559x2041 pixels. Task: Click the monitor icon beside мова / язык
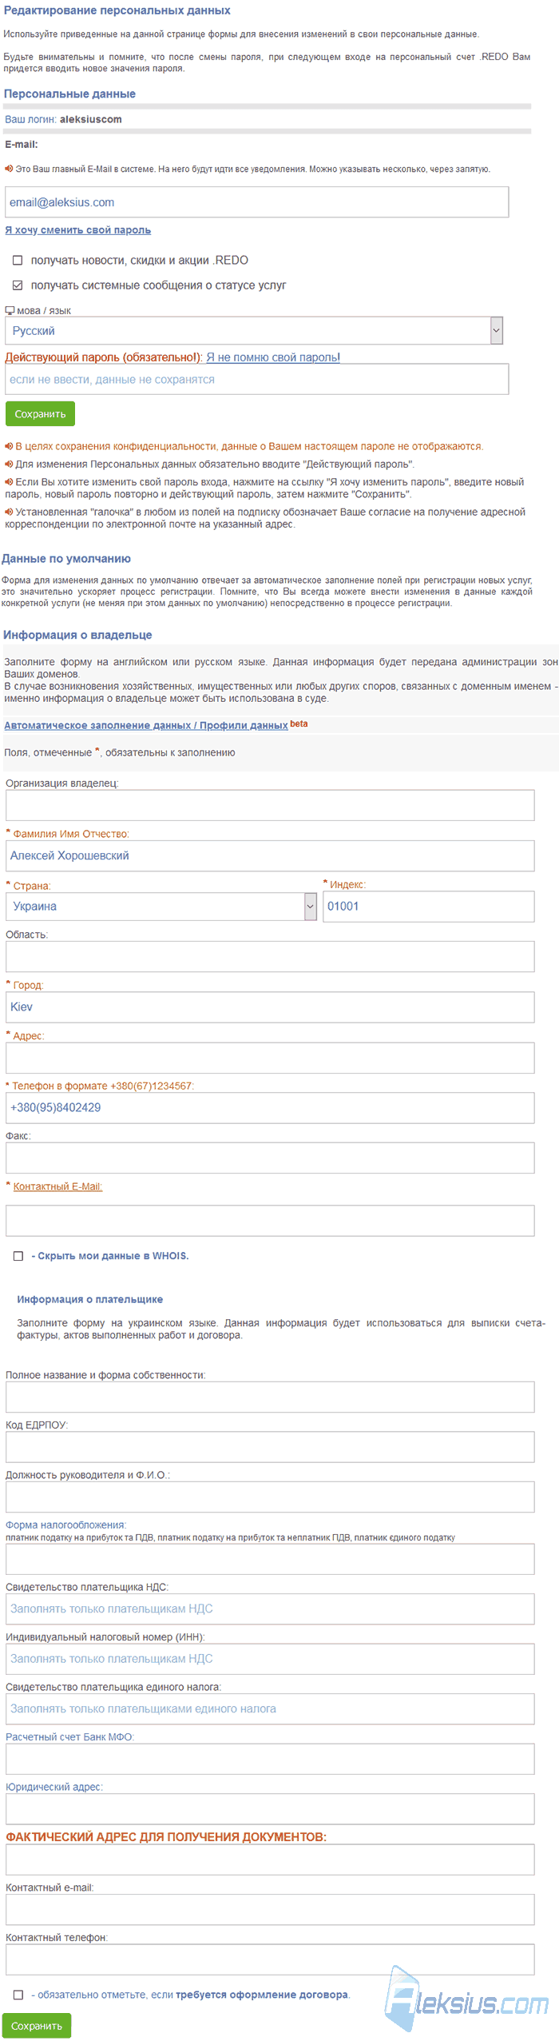pos(10,310)
